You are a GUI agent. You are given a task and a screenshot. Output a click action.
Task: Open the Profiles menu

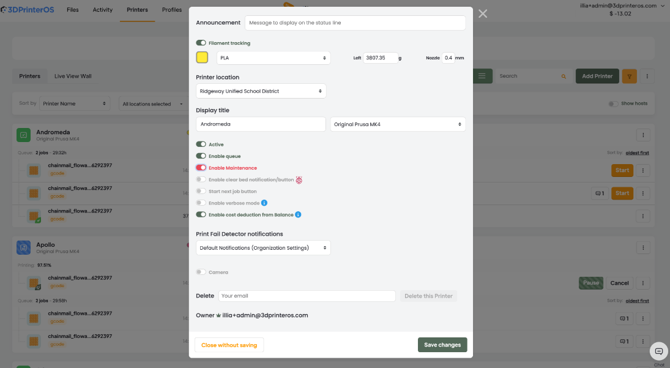[x=172, y=10]
